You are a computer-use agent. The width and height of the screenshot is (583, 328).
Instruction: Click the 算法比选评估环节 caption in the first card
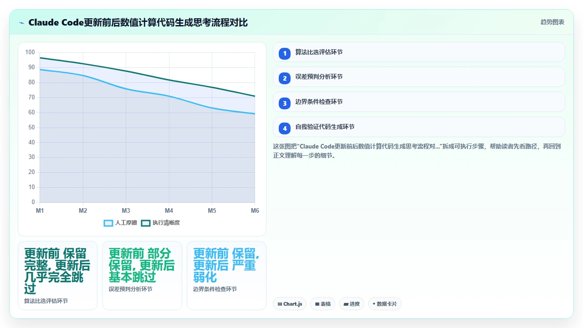[46, 301]
